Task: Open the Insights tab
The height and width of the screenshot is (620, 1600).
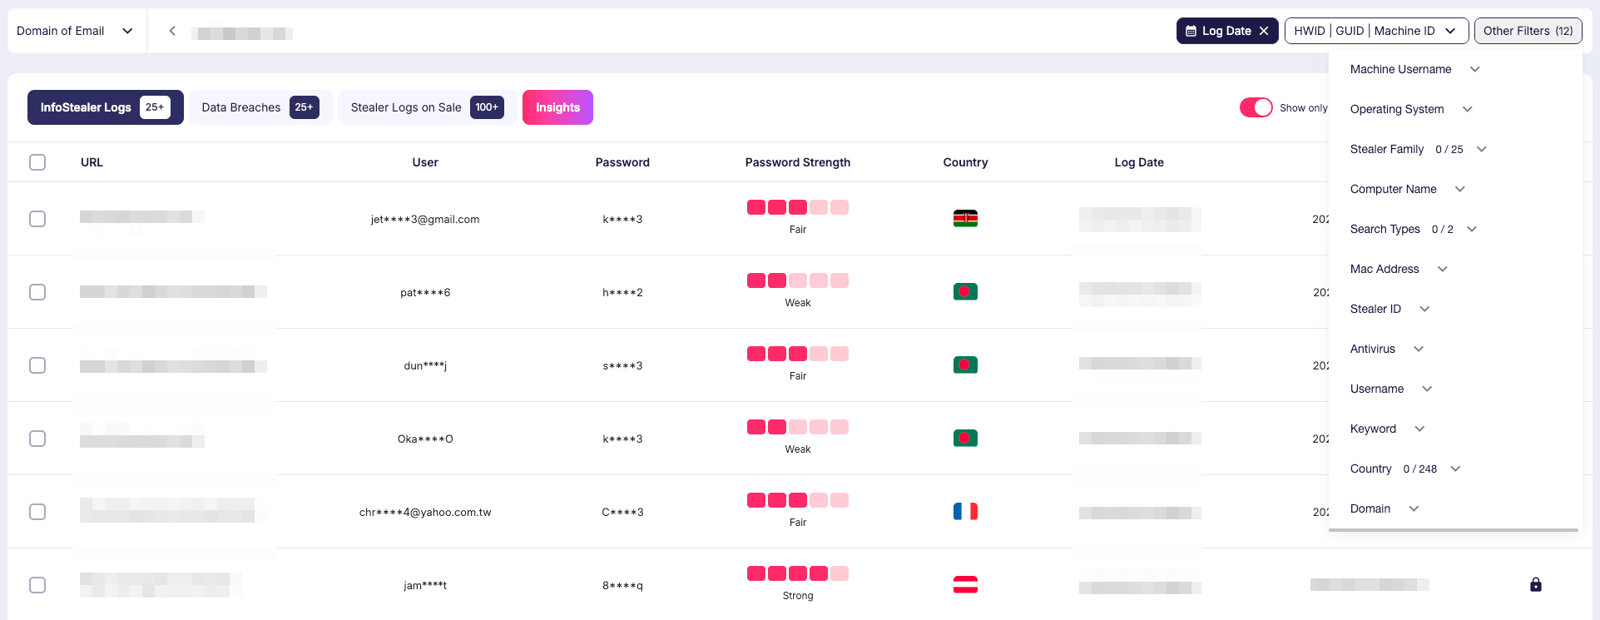Action: coord(557,107)
